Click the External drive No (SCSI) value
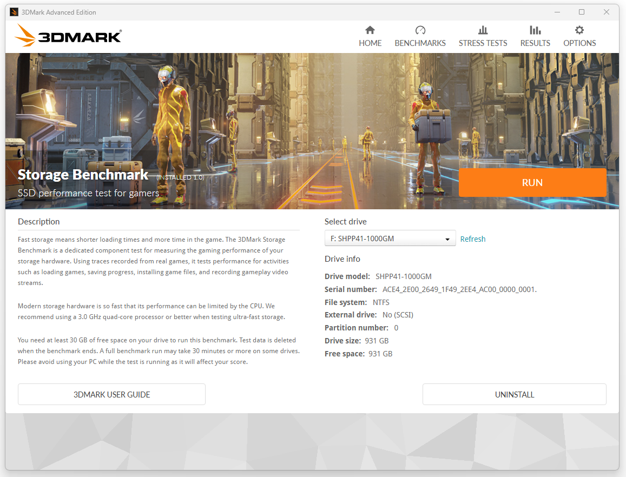The width and height of the screenshot is (626, 477). click(x=398, y=315)
